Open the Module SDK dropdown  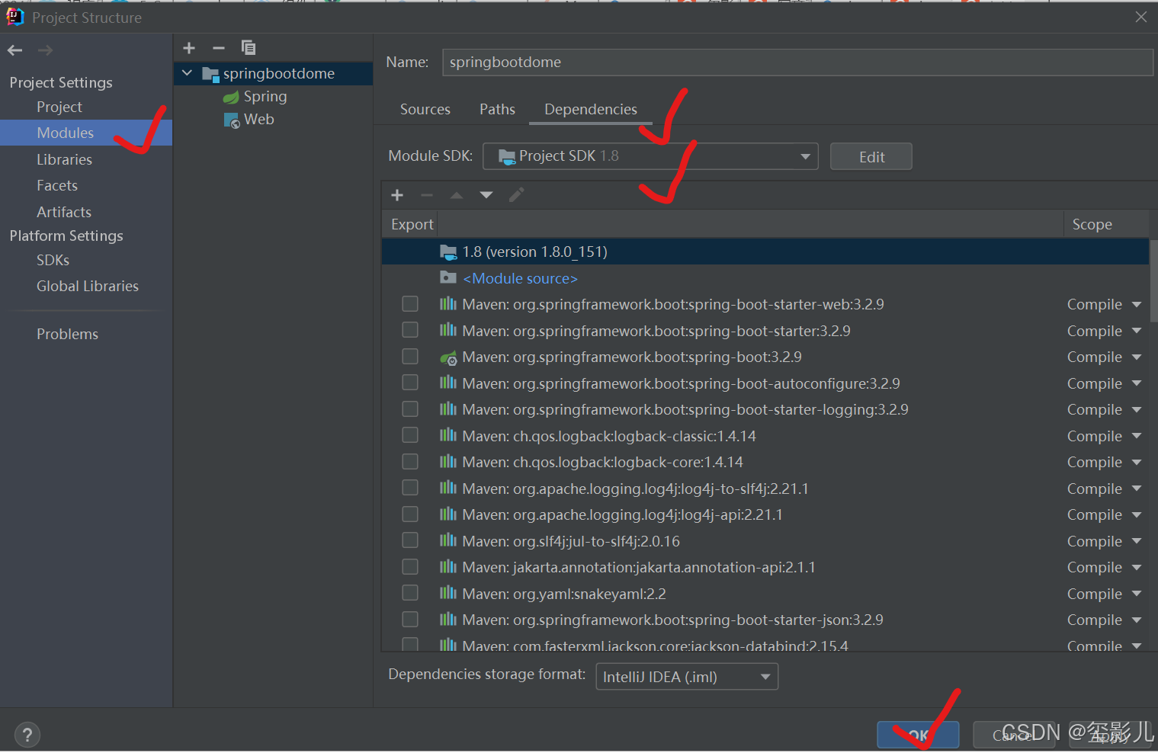[650, 156]
